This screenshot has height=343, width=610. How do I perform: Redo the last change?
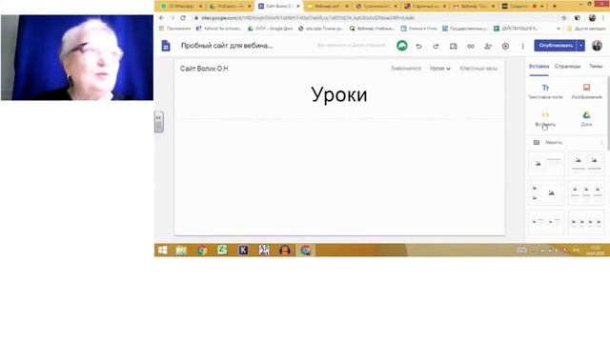pos(436,47)
